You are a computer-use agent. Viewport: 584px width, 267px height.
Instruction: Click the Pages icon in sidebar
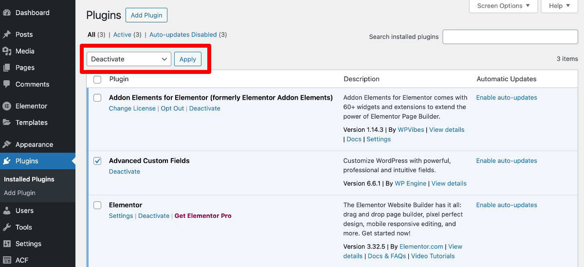[7, 68]
